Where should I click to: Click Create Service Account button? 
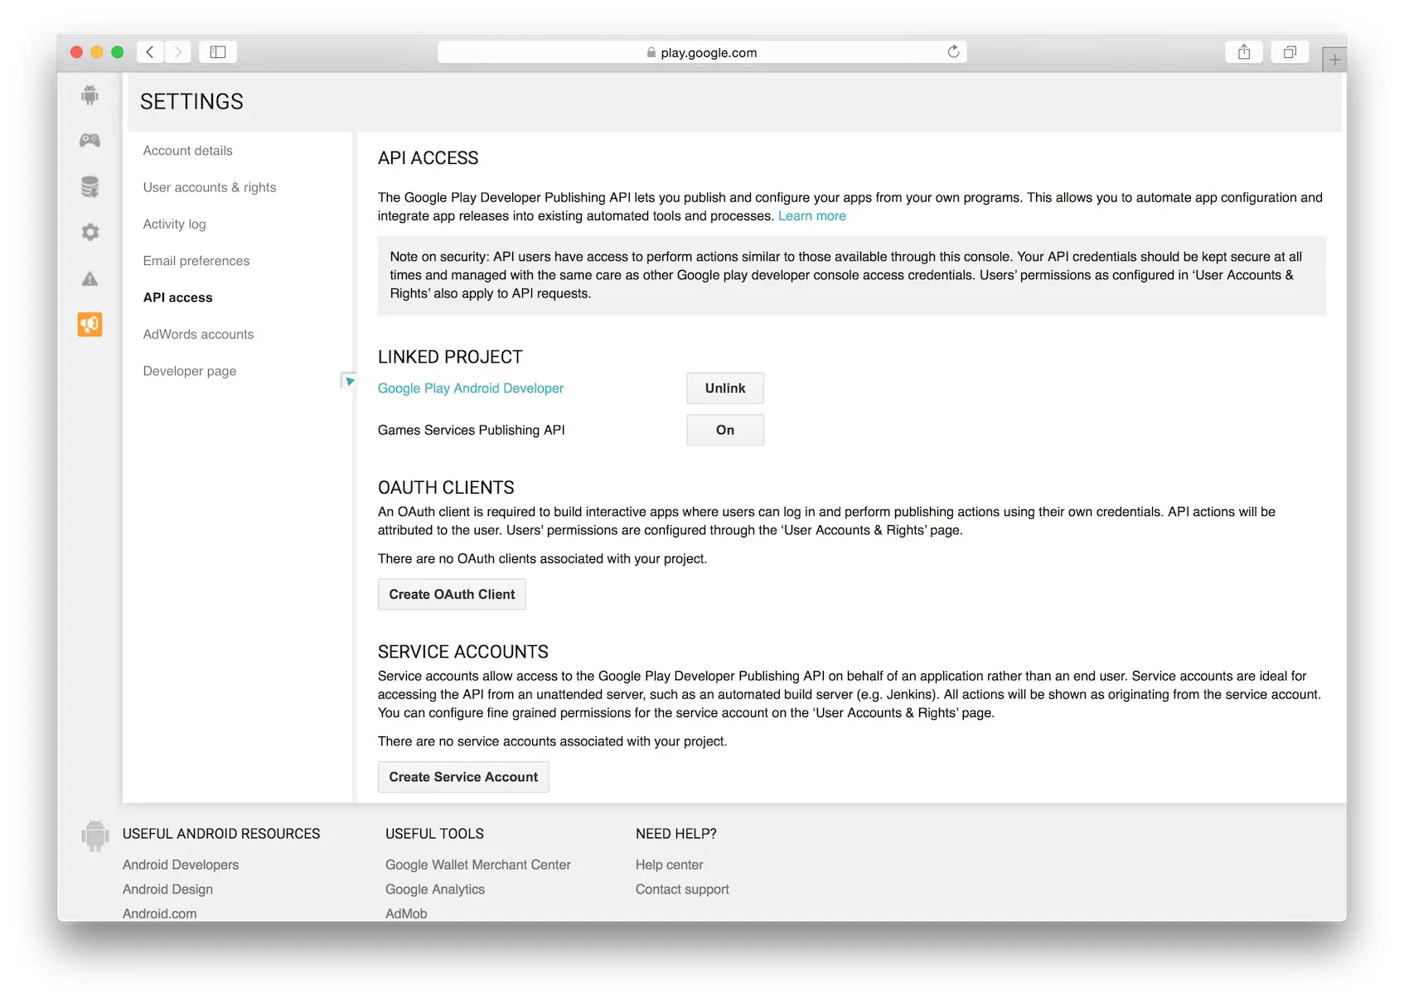(463, 777)
